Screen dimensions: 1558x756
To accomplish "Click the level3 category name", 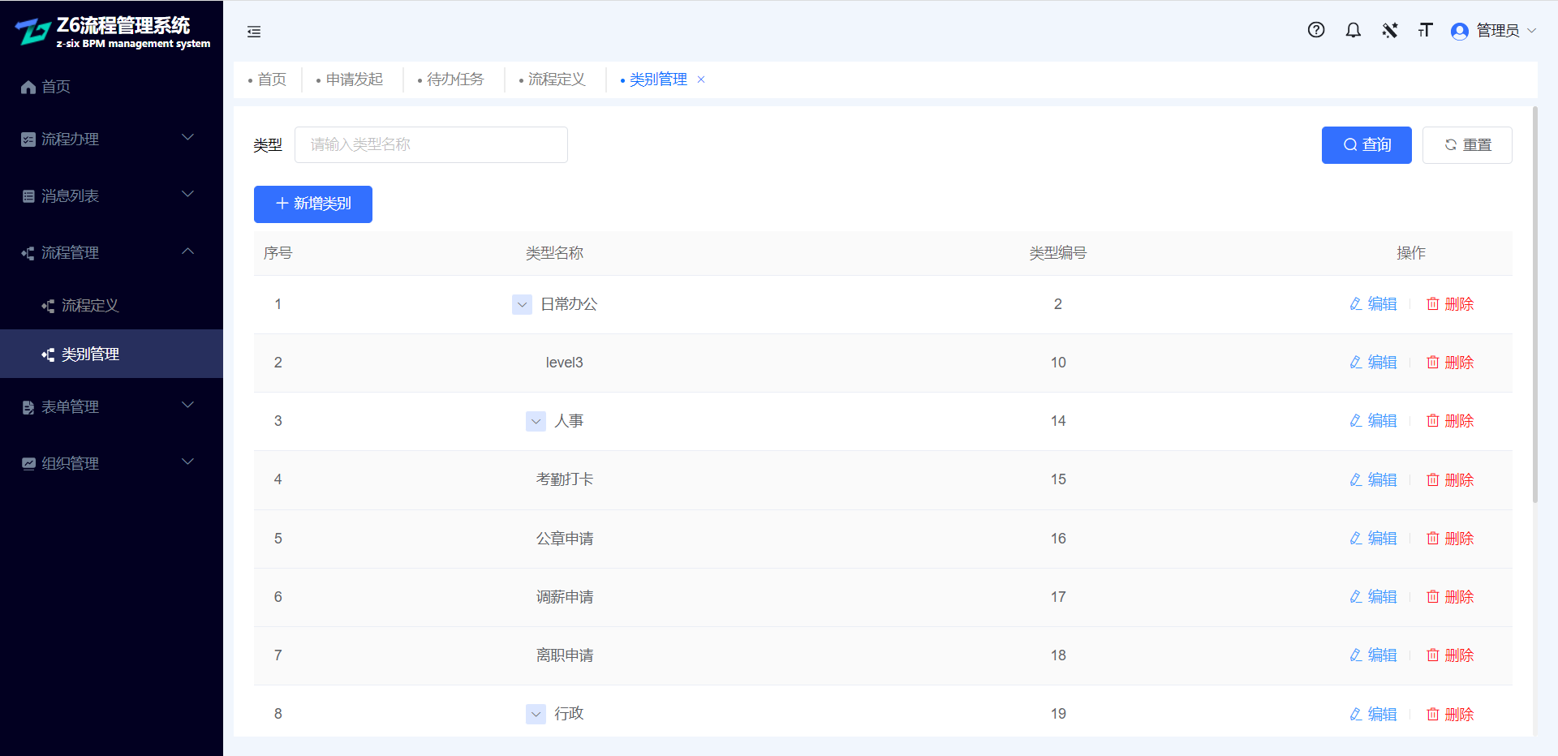I will [565, 363].
